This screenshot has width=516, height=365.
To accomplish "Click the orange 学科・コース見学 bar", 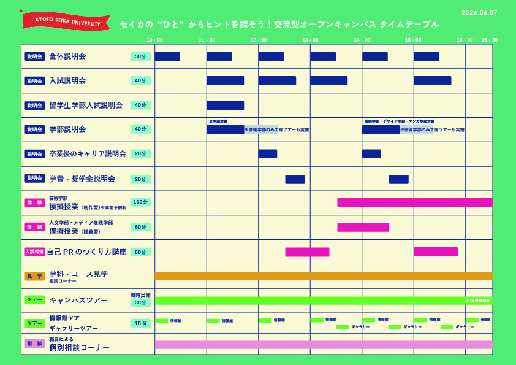I will tap(323, 276).
